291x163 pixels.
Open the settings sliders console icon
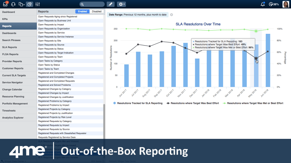tap(38, 4)
